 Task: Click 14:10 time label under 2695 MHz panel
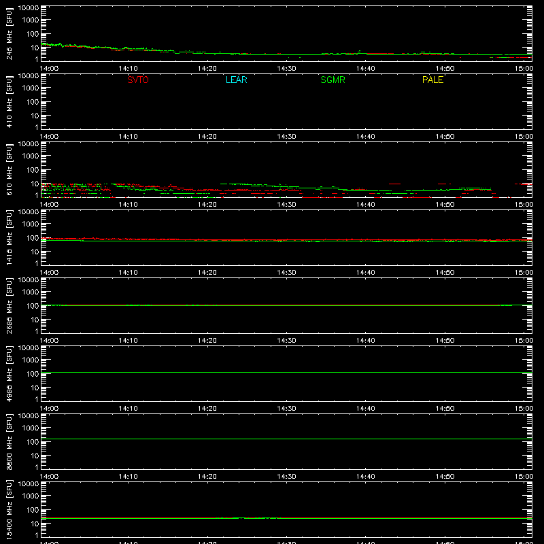(x=129, y=341)
